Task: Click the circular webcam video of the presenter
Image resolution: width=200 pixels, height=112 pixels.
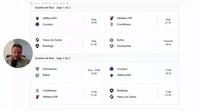Action: coord(18,53)
